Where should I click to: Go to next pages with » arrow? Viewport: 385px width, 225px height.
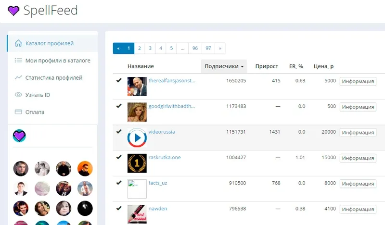(x=220, y=49)
